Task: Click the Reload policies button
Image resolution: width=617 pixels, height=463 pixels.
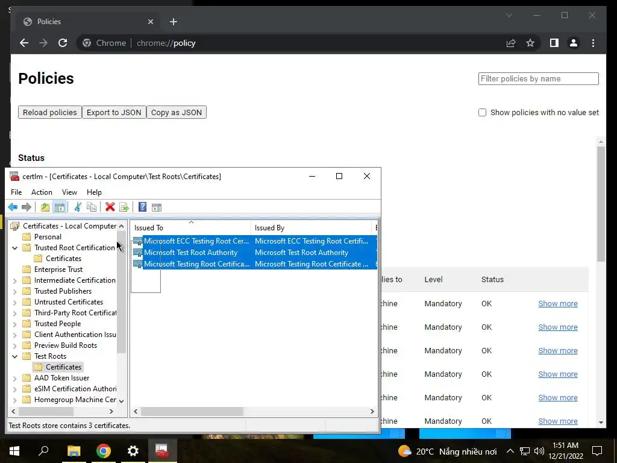Action: [50, 112]
